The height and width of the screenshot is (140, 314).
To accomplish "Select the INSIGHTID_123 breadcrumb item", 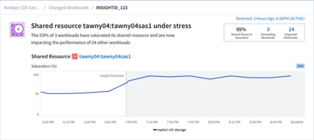I will point(111,7).
